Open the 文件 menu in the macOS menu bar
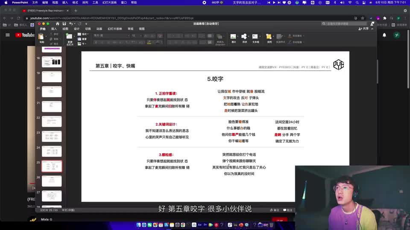410x230 pixels. (x=35, y=3)
